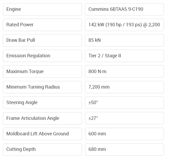The width and height of the screenshot is (169, 159).
Task: Click the Draw Bar Pull label
Action: pyautogui.click(x=42, y=40)
